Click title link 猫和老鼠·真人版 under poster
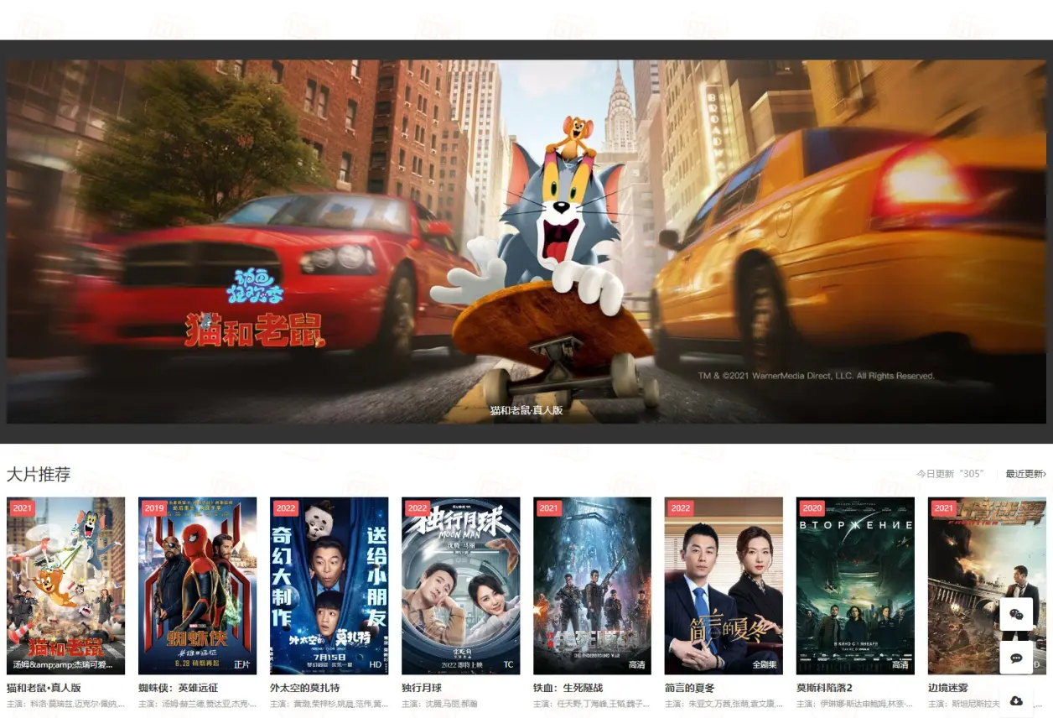The height and width of the screenshot is (718, 1053). click(44, 688)
